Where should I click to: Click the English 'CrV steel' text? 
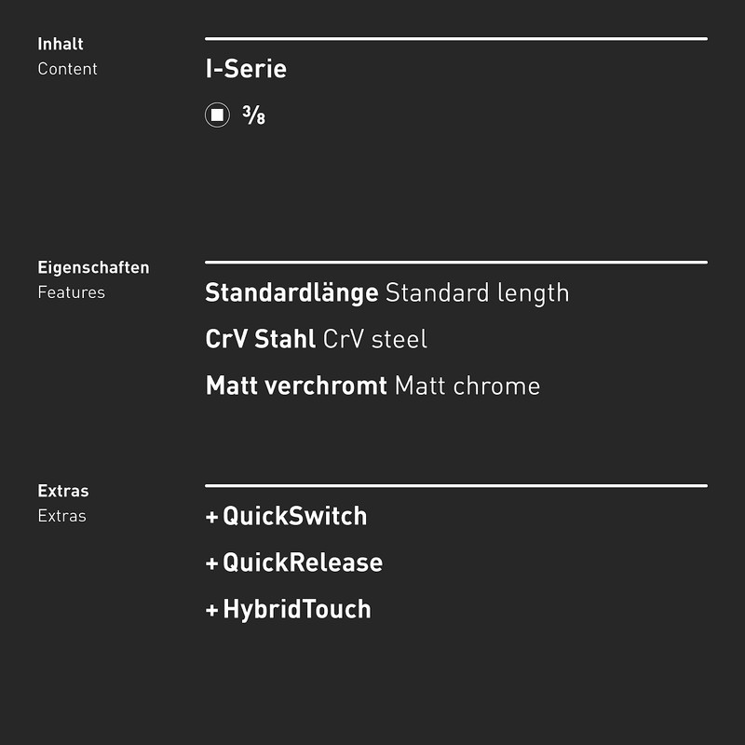[x=374, y=339]
